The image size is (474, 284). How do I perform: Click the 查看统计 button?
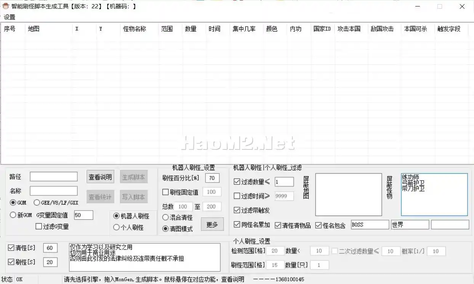coord(101,197)
